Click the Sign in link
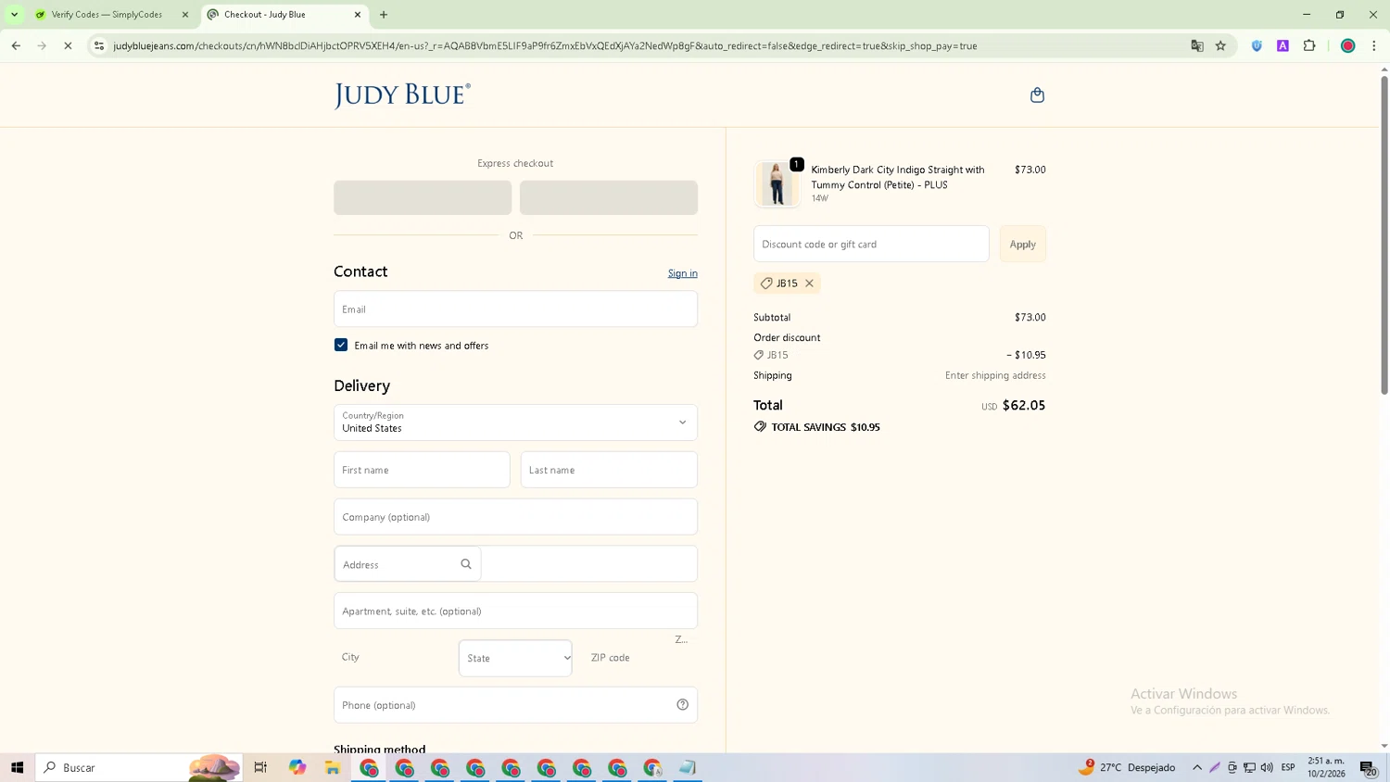1390x782 pixels. 683,273
